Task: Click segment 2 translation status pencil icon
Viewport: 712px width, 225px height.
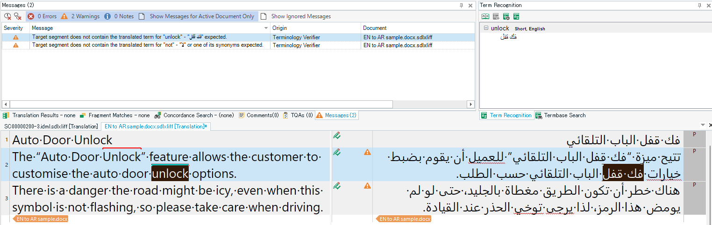Action: (337, 152)
